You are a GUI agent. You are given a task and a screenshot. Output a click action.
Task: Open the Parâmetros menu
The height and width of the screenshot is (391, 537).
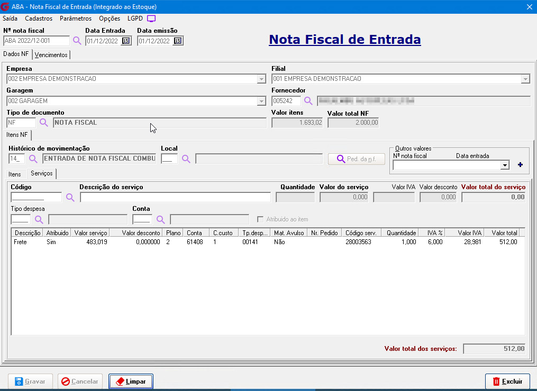tap(76, 18)
